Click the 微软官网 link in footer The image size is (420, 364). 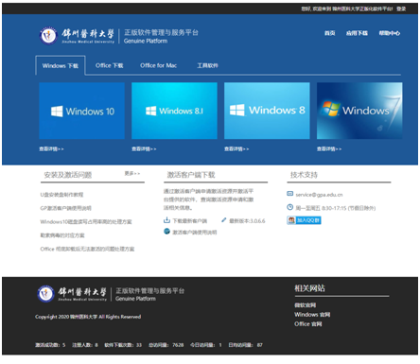click(306, 304)
